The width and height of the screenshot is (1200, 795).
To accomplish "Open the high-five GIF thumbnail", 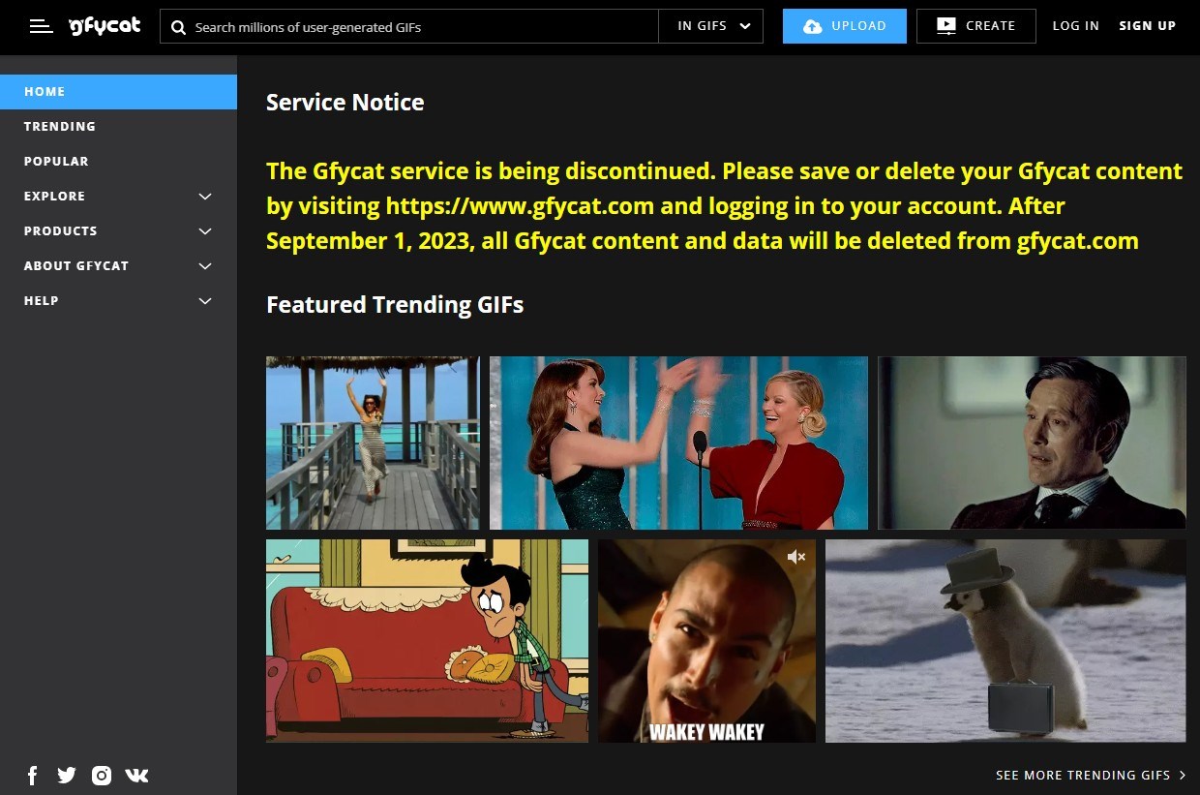I will pos(678,443).
